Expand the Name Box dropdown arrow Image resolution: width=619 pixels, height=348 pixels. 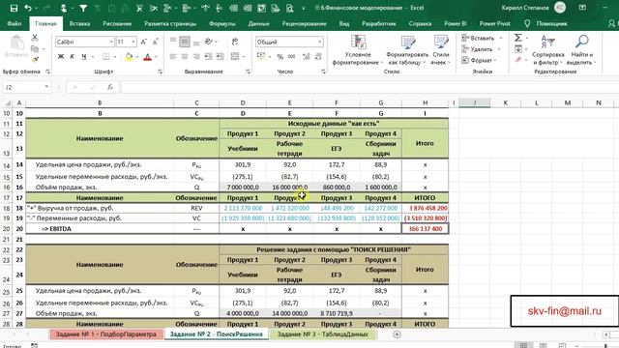[x=46, y=87]
